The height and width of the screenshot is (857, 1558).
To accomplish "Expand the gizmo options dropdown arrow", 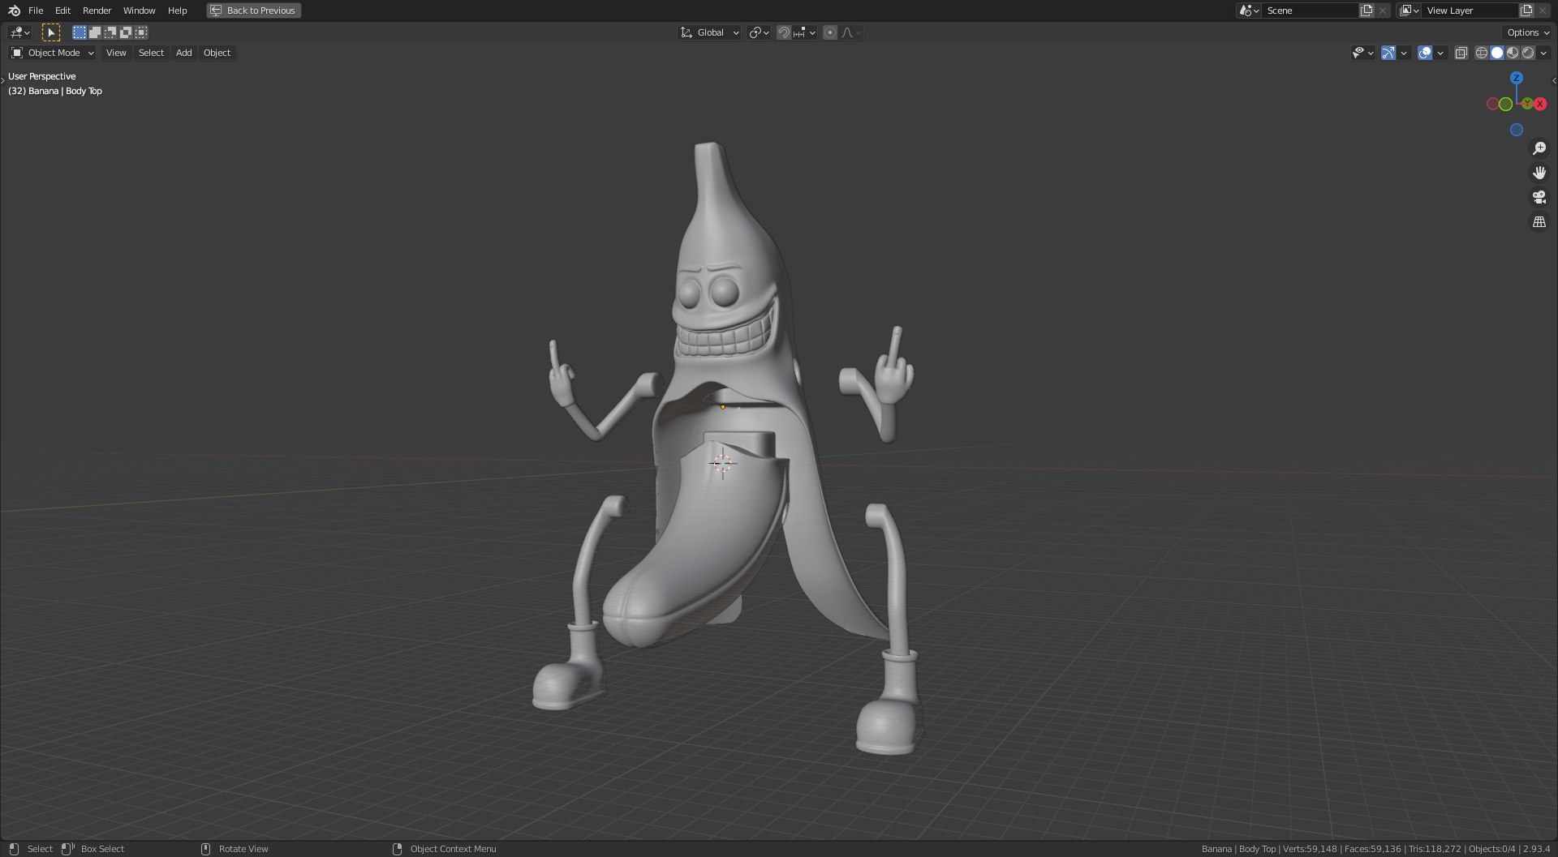I will 1404,53.
